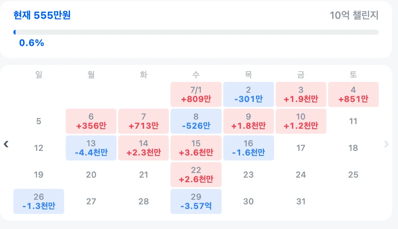Open July 15 with +3.6천만
This screenshot has width=398, height=229.
click(196, 148)
